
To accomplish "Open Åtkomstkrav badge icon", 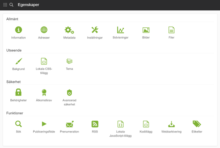I will (x=44, y=92).
